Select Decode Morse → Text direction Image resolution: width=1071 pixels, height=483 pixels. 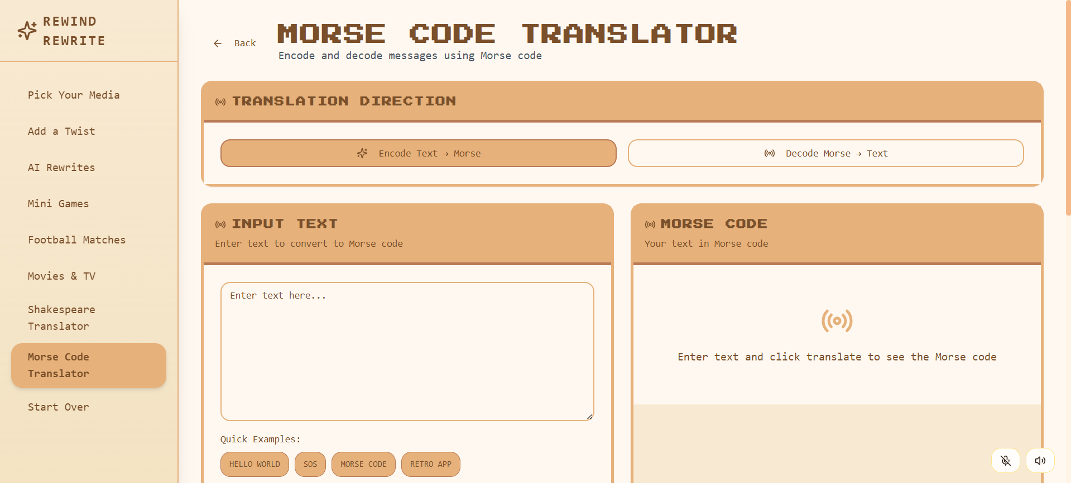point(826,153)
